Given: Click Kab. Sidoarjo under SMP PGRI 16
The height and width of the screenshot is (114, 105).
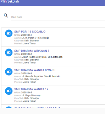Looking at the screenshot, I should (x=31, y=41).
